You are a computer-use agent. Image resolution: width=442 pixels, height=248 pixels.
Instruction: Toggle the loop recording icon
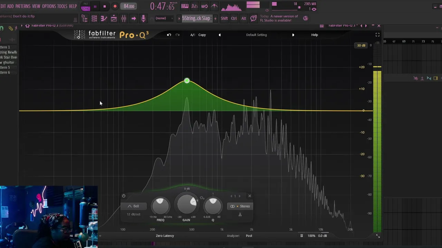204,6
